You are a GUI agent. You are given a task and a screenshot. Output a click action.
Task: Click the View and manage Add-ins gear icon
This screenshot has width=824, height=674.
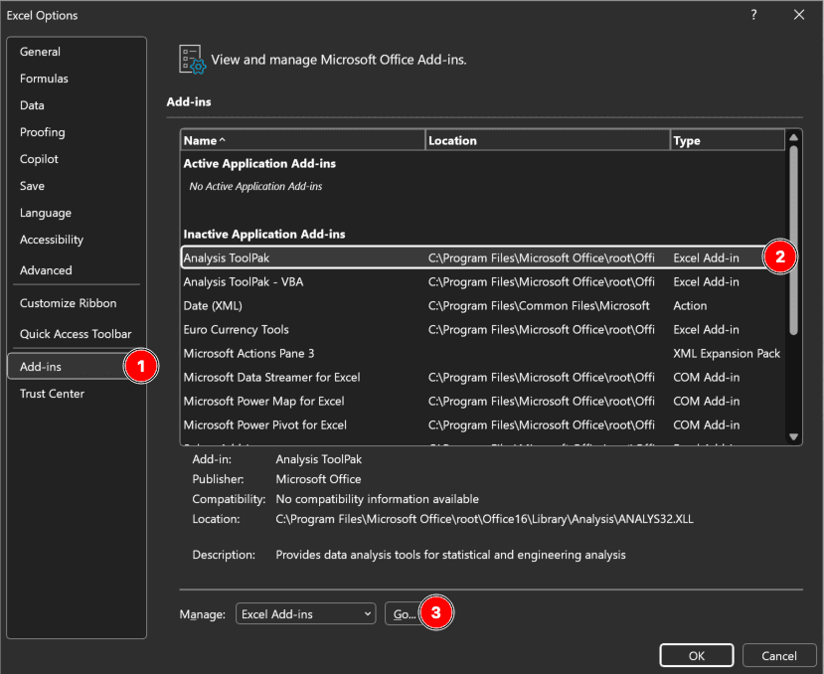tap(191, 59)
